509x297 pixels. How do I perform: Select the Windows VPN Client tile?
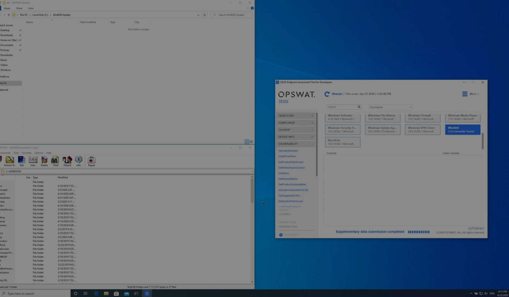423,130
